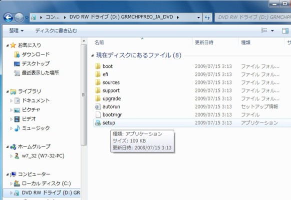Expand the ピクチャ library node
The height and width of the screenshot is (200, 291).
(x=12, y=110)
